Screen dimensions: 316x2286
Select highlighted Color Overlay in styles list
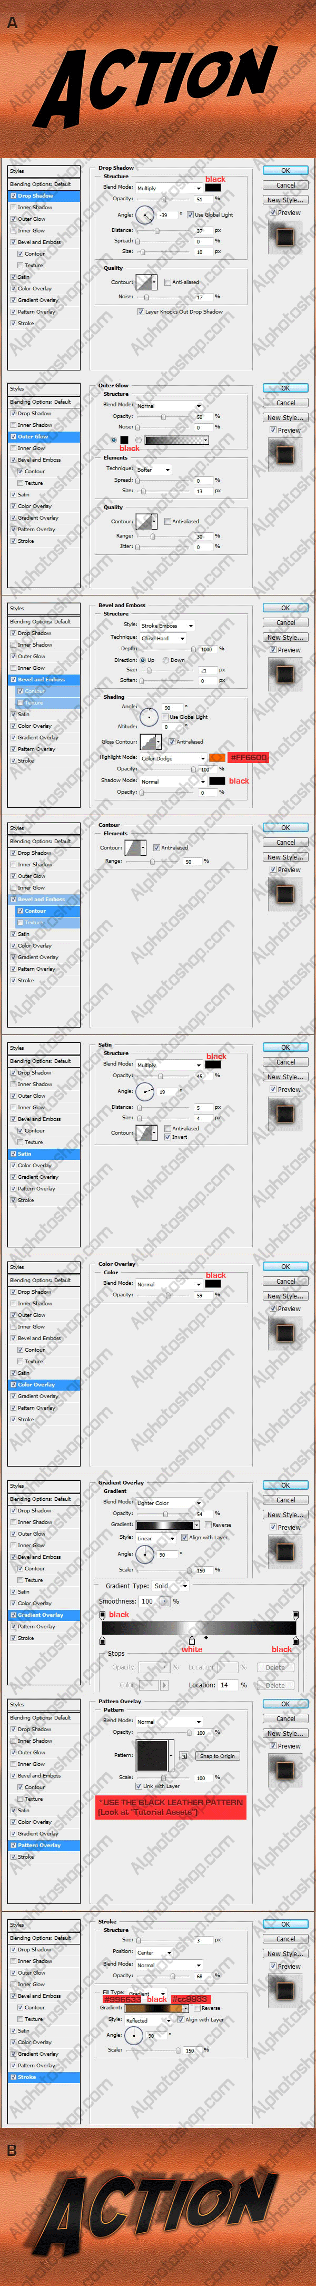(44, 1384)
